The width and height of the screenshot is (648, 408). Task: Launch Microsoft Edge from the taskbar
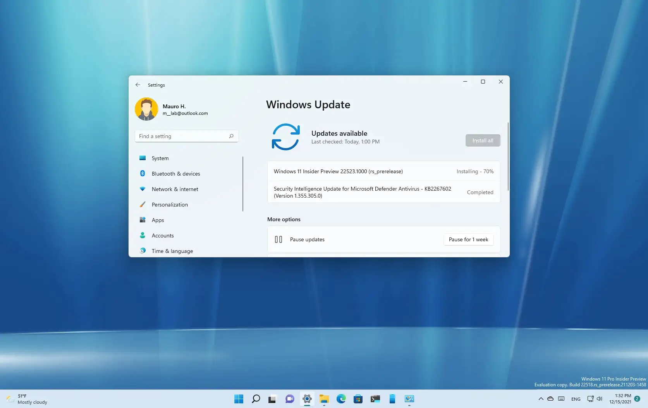click(341, 399)
